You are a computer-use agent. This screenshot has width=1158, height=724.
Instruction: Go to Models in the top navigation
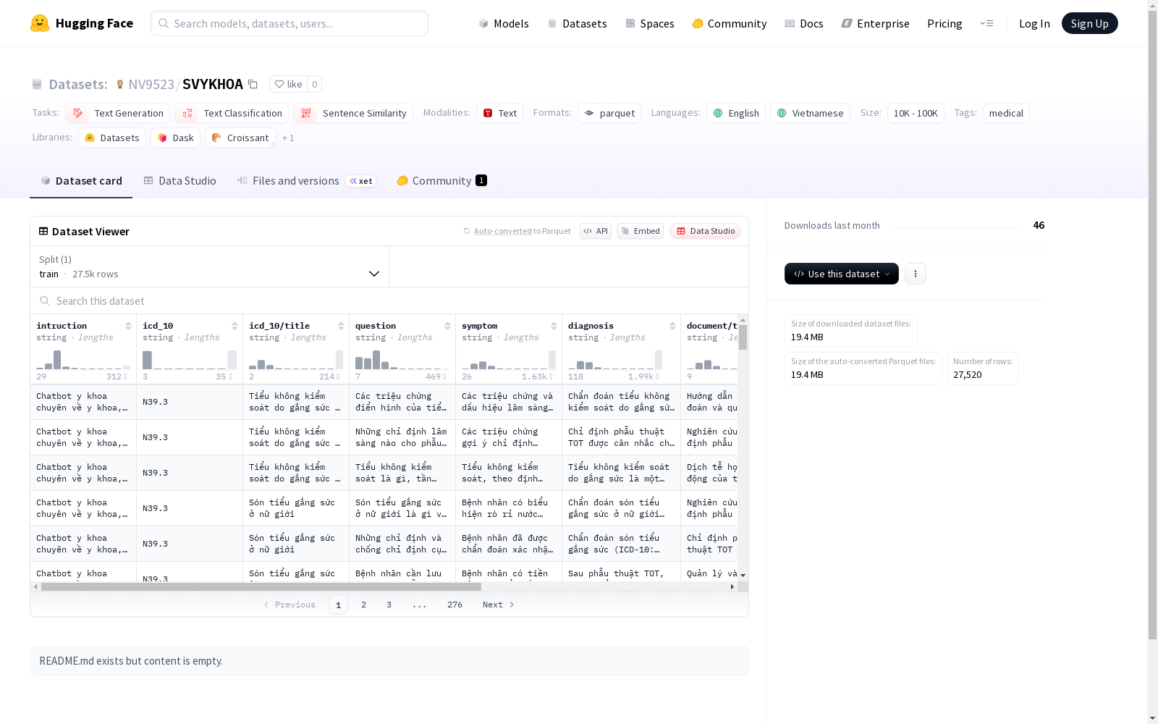(x=504, y=23)
